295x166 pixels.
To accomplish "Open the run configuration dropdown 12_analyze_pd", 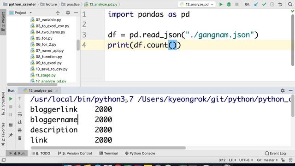I will (x=197, y=4).
